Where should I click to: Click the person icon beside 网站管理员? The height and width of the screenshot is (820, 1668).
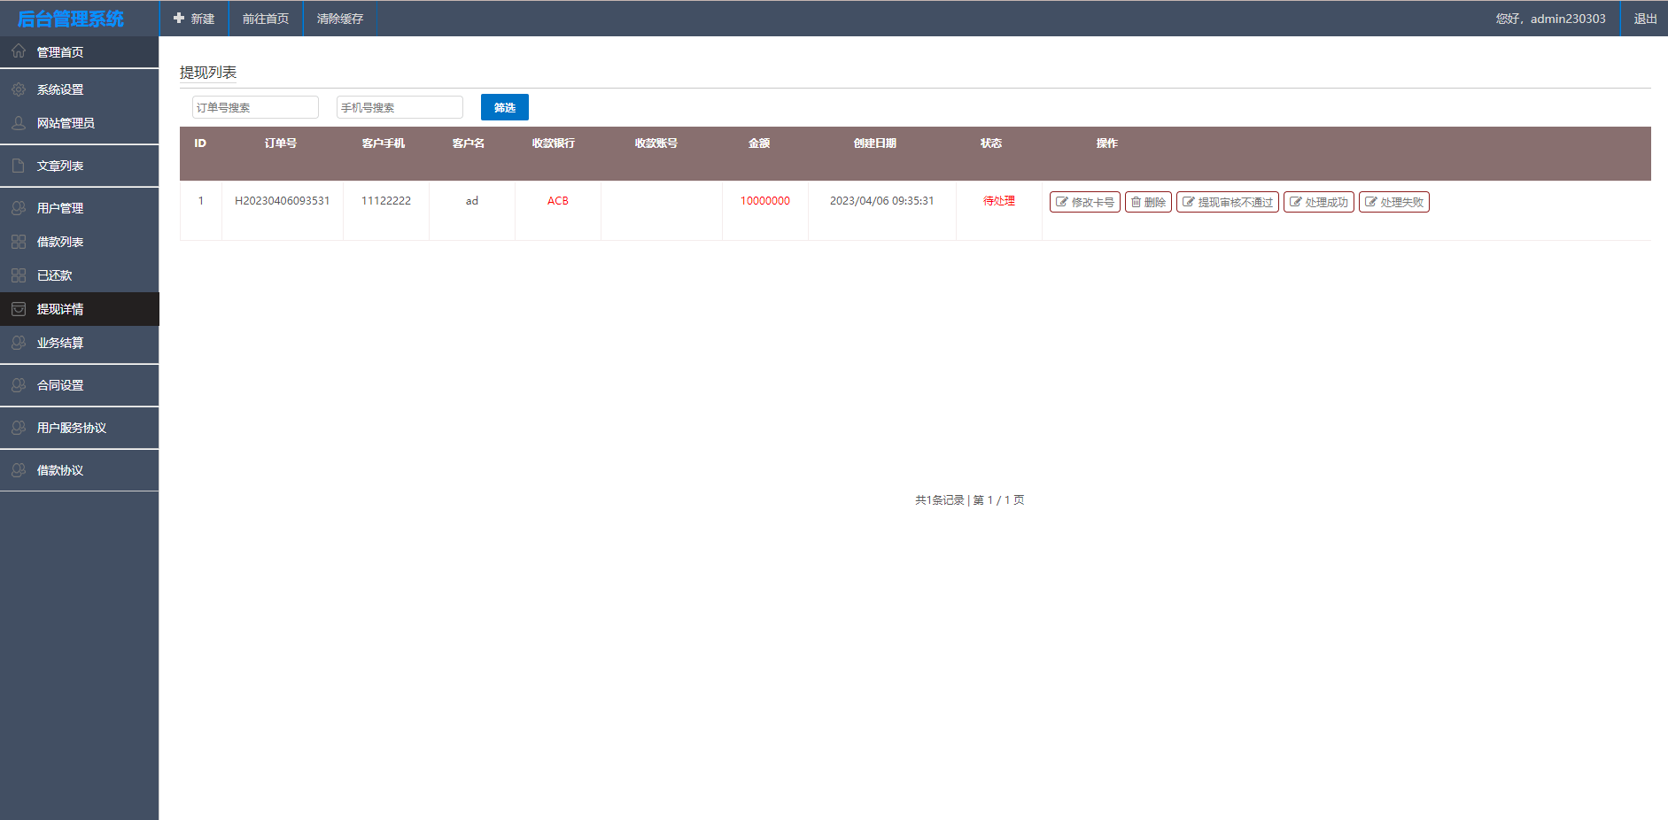coord(19,123)
